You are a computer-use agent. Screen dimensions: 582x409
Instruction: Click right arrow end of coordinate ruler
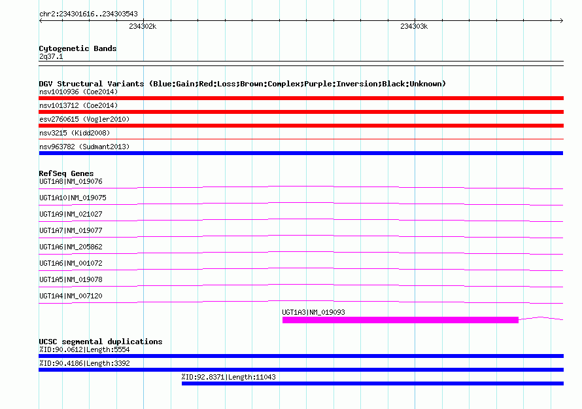point(561,20)
